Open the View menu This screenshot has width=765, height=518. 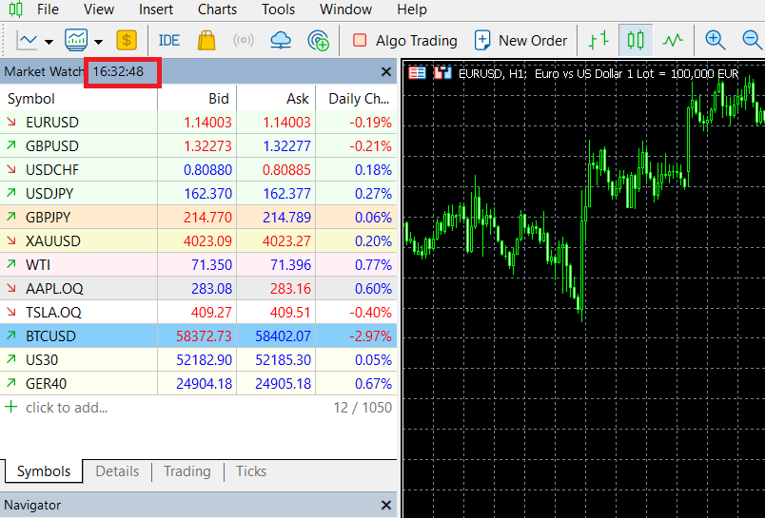tap(99, 10)
